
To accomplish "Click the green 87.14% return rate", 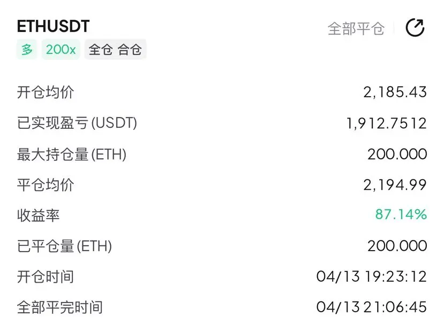I will (401, 214).
